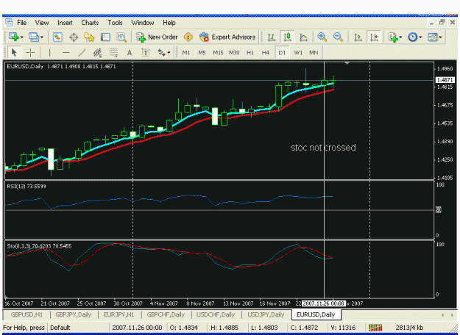Select the equidistant channel tool
The height and width of the screenshot is (335, 460).
click(97, 53)
